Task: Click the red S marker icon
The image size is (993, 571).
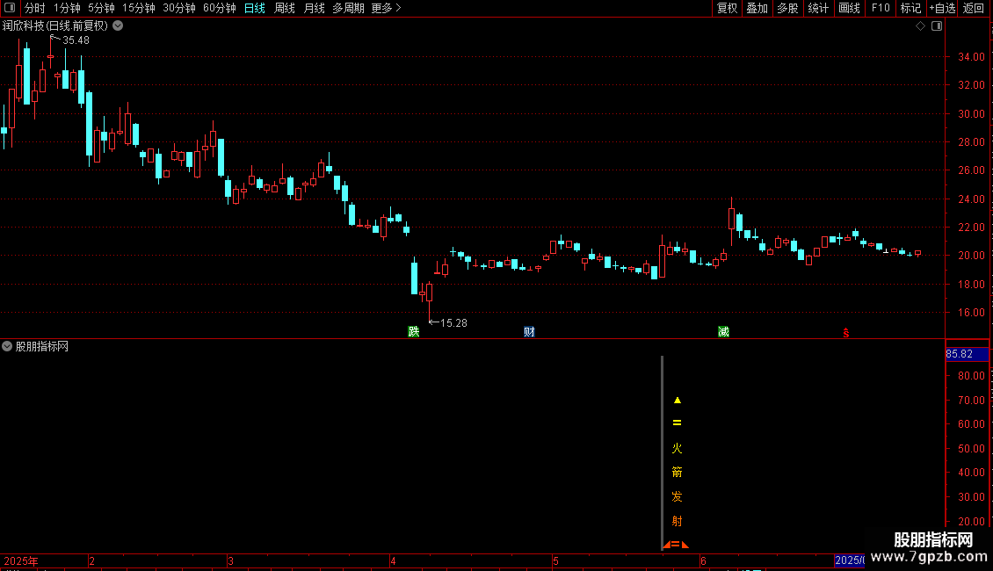Action: 846,333
